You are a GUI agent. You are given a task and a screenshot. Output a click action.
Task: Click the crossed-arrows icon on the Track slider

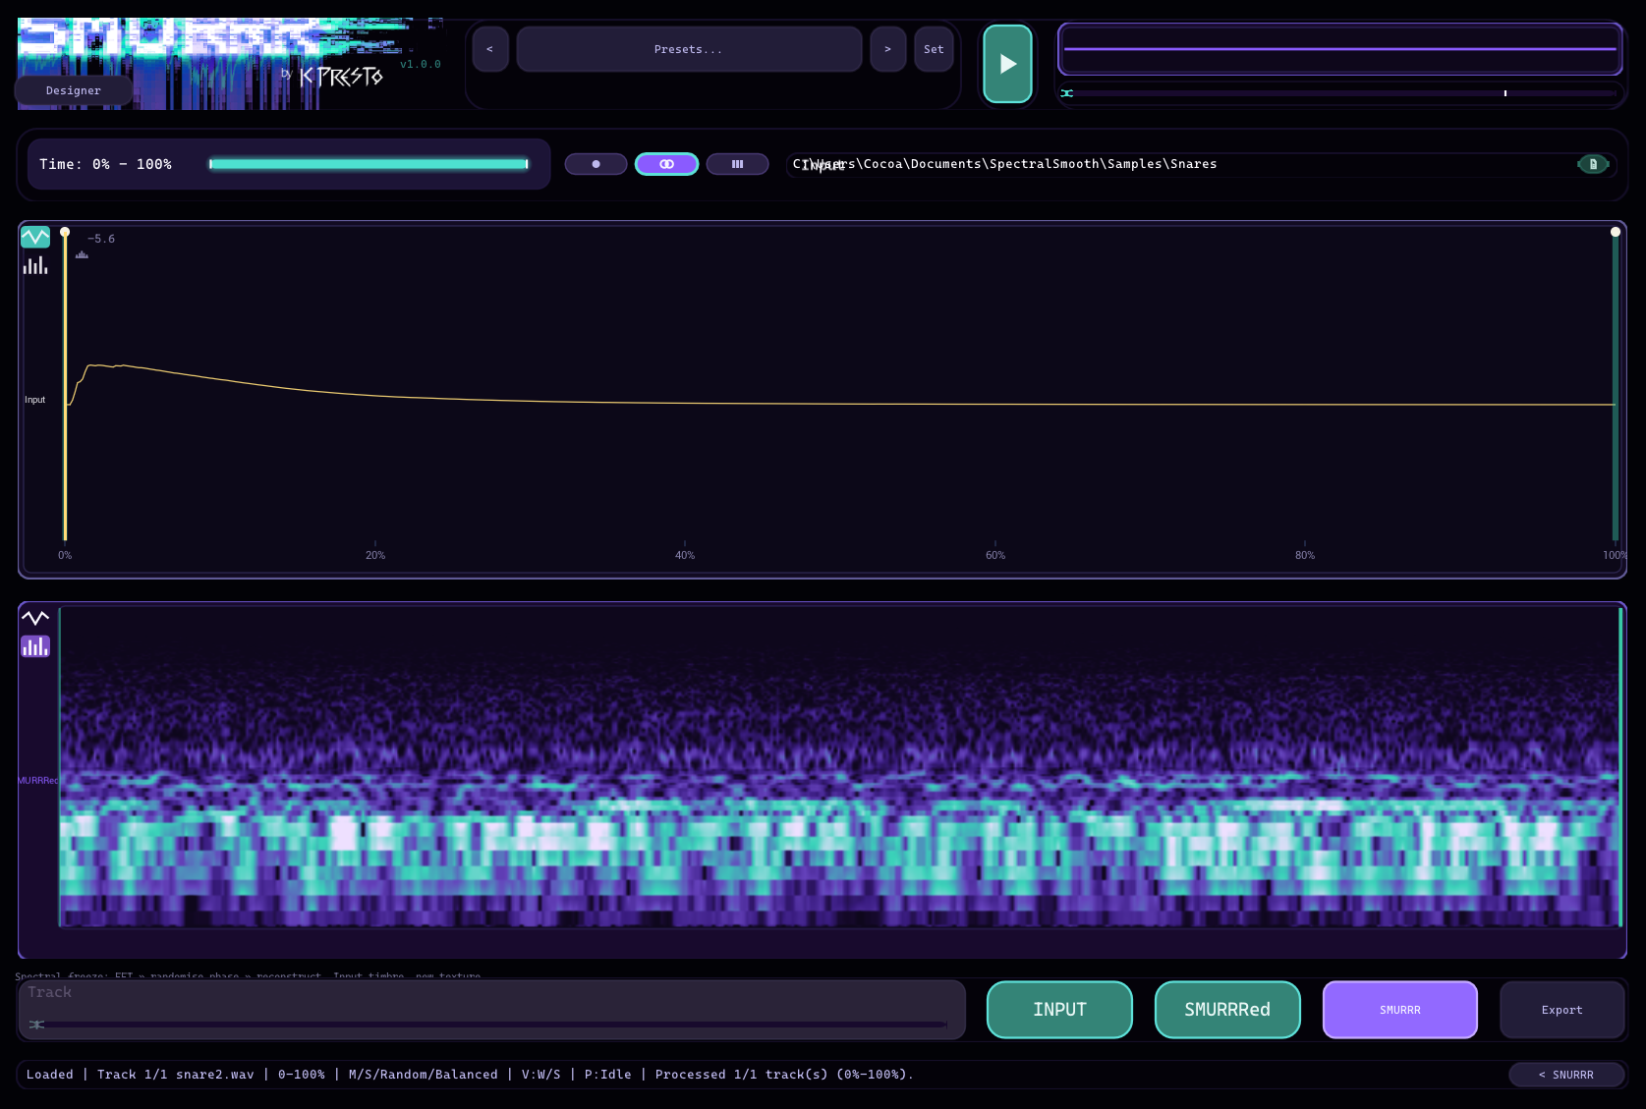(x=36, y=1025)
